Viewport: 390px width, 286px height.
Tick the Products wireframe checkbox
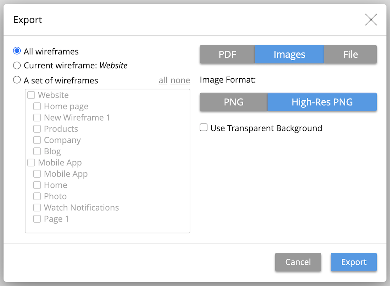37,129
